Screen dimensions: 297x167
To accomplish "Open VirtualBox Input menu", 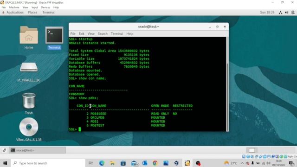I will [35, 7].
